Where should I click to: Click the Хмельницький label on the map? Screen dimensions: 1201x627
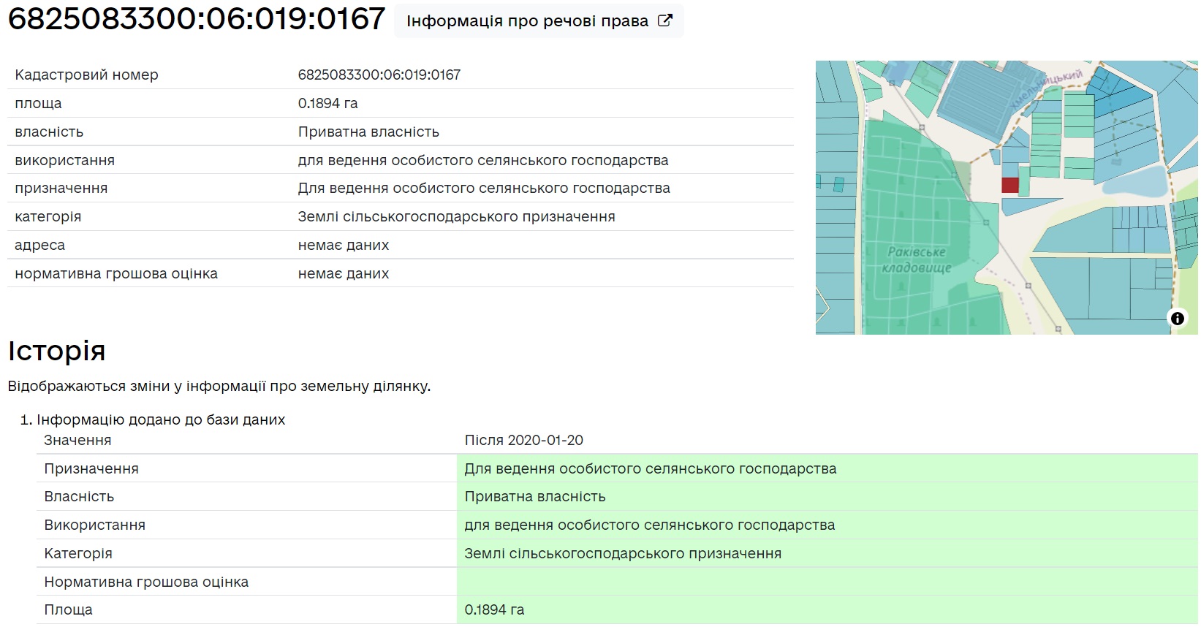pos(1047,88)
